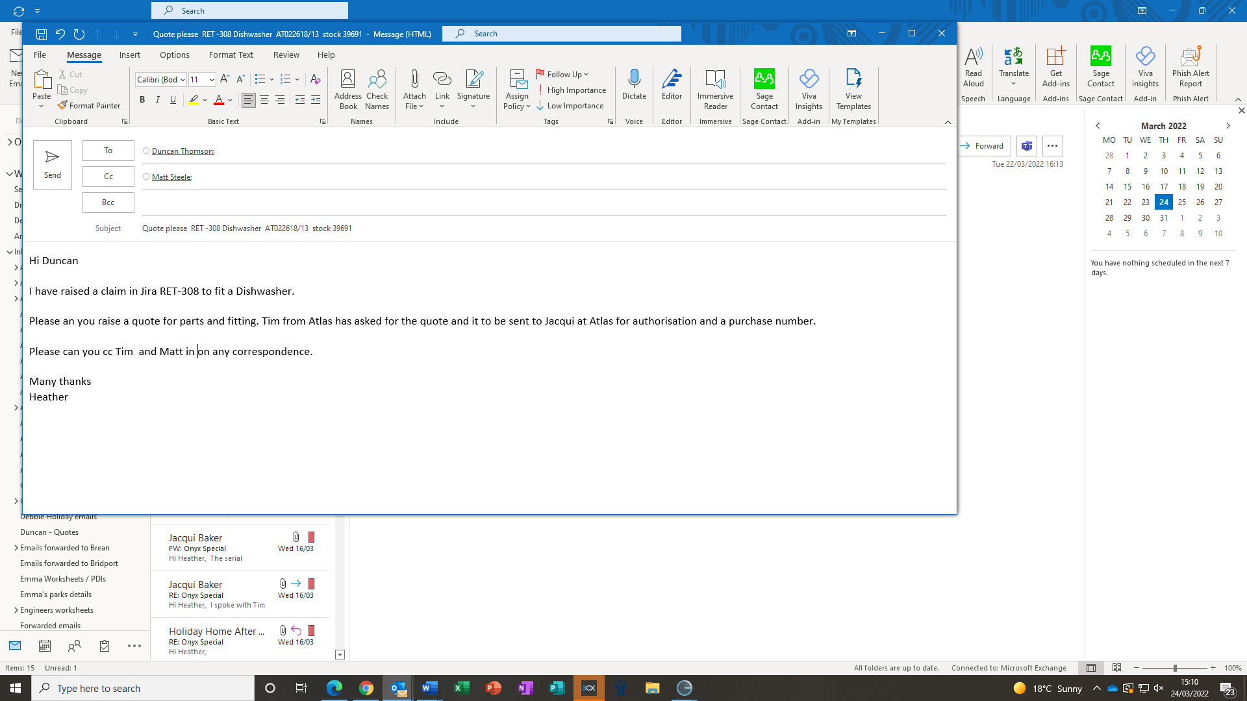1247x701 pixels.
Task: Toggle Bold formatting
Action: [142, 100]
